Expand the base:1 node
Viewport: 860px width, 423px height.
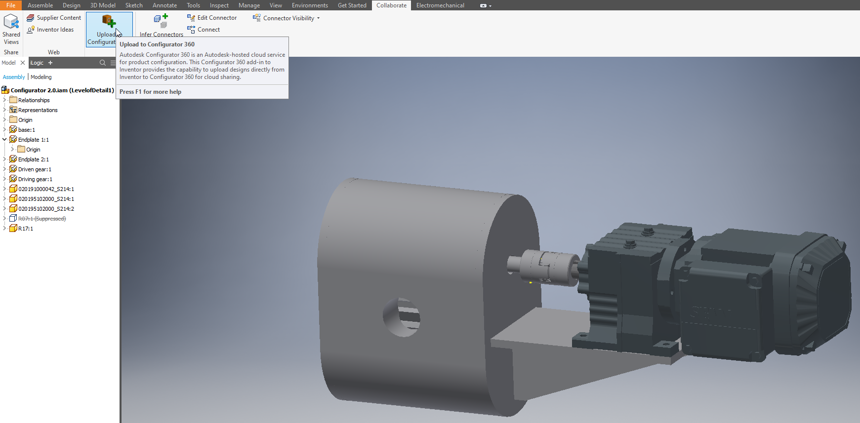pos(4,129)
